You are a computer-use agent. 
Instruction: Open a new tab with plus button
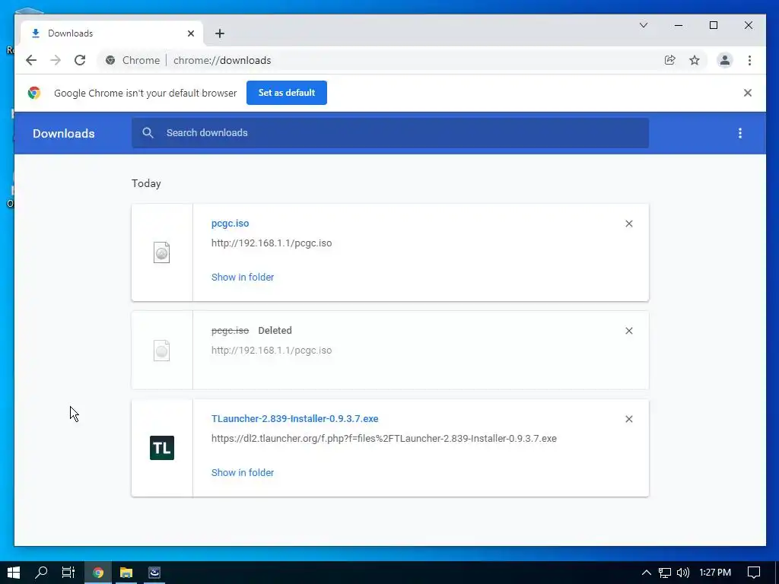[x=220, y=33]
